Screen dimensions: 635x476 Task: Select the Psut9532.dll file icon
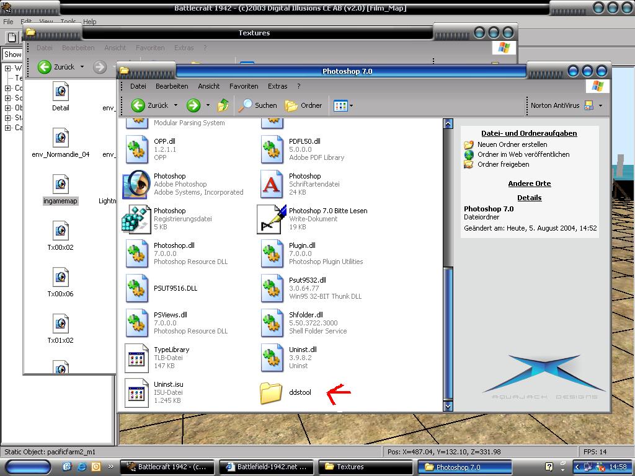[x=272, y=288]
